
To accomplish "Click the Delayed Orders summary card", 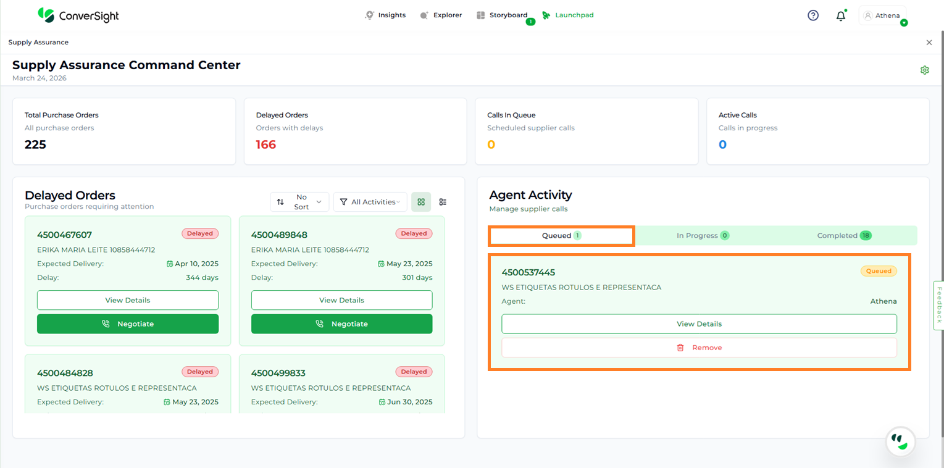I will pyautogui.click(x=355, y=132).
